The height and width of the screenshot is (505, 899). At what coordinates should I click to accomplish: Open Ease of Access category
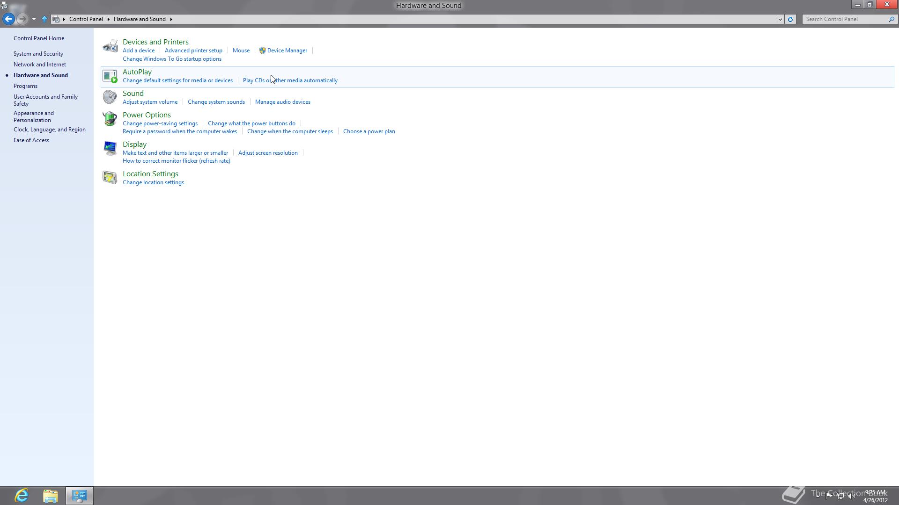31,140
